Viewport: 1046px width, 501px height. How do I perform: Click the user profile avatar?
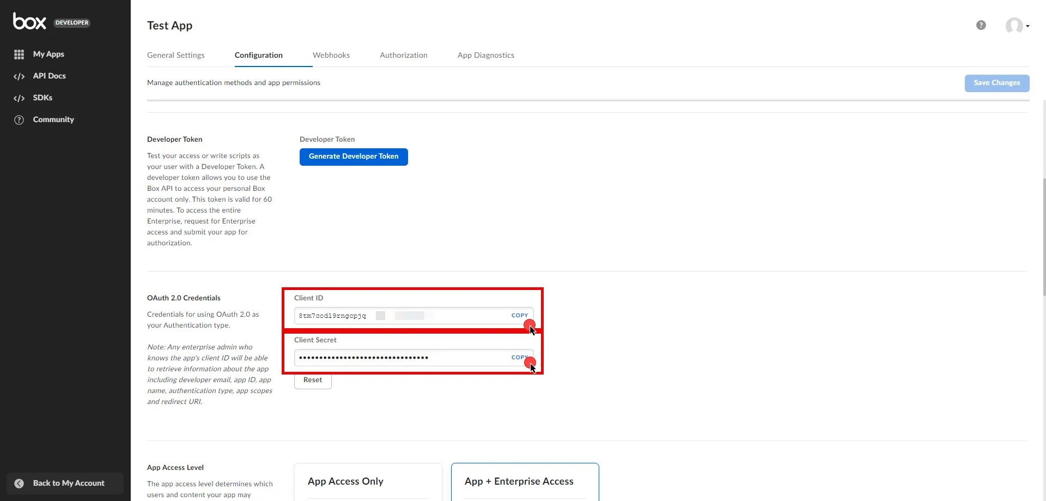click(x=1015, y=25)
